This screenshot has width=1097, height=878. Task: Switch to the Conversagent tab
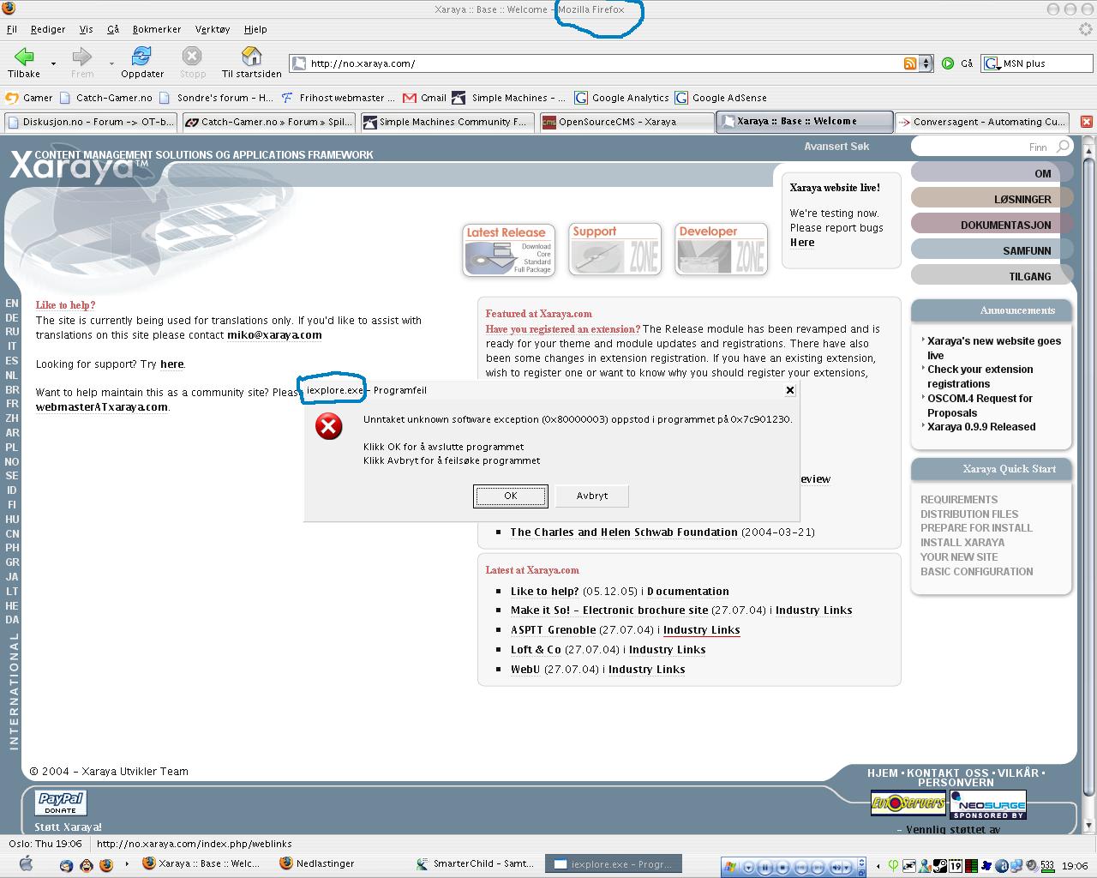tap(983, 122)
